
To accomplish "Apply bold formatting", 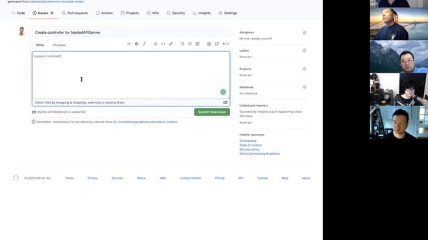I will (136, 44).
